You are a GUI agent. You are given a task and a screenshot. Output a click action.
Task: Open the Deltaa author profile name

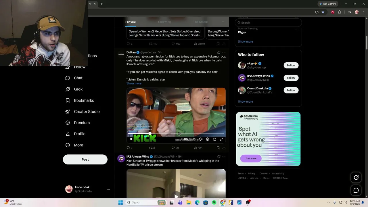(131, 52)
